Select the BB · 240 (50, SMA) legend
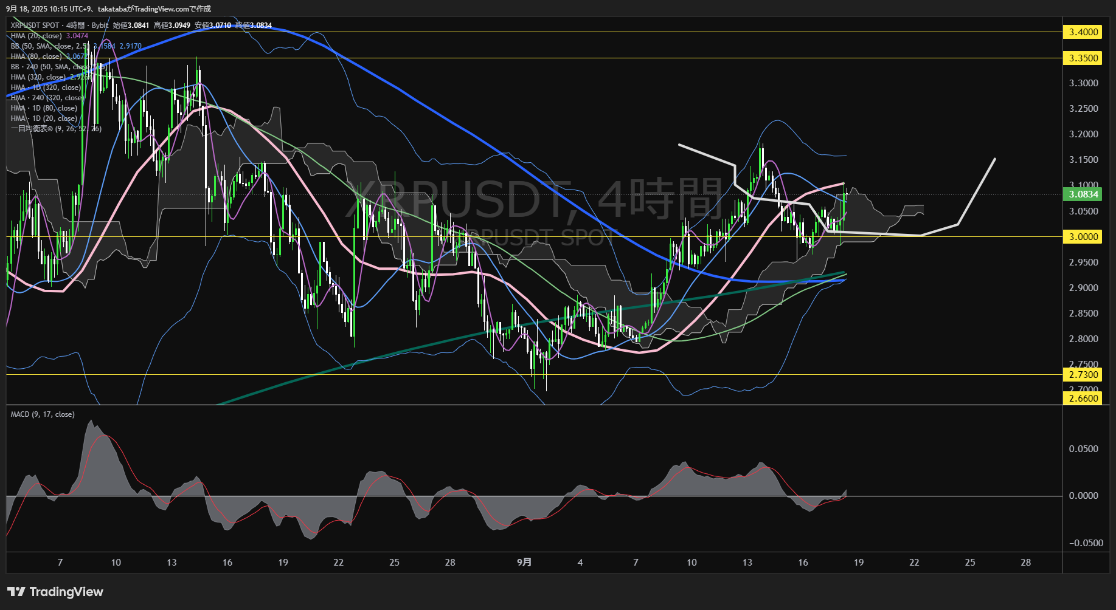This screenshot has height=610, width=1116. click(58, 67)
